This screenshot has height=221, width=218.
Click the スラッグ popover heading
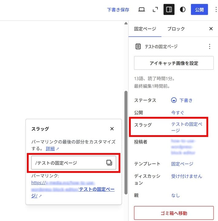pos(40,129)
